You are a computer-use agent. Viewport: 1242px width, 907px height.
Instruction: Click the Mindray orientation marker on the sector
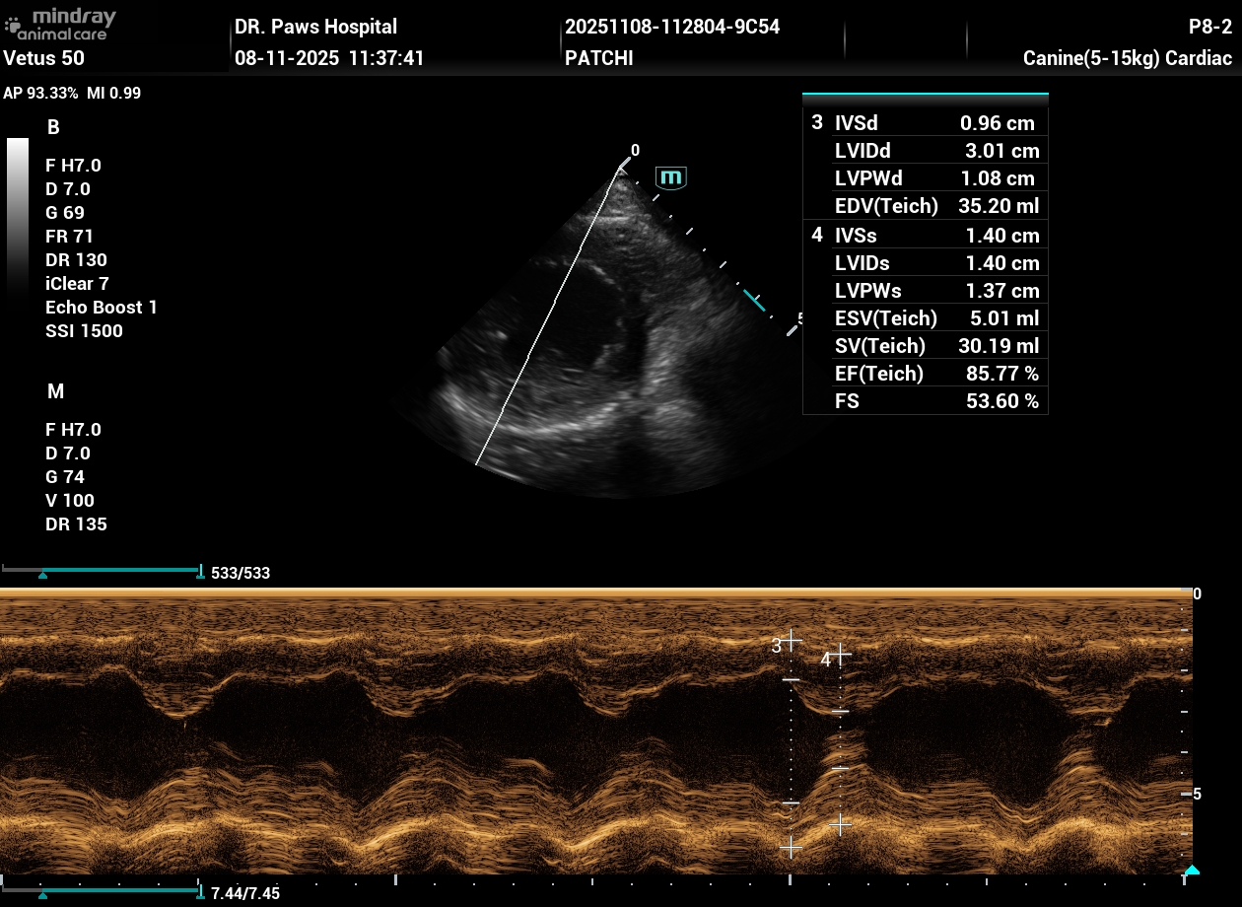click(671, 178)
